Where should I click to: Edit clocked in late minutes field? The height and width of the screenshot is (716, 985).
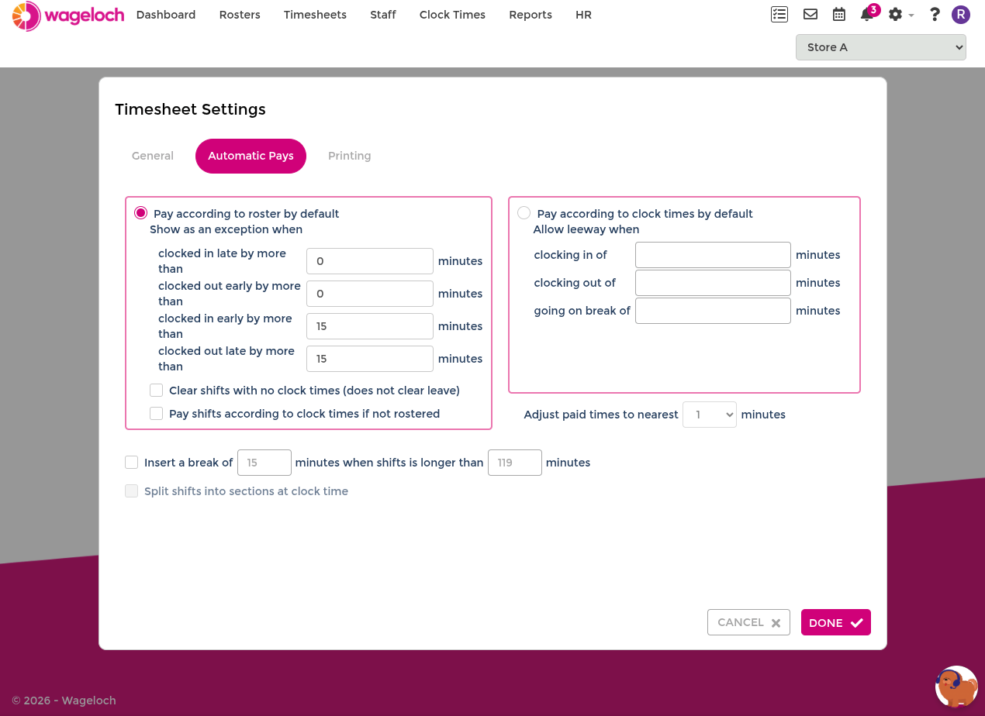tap(370, 261)
